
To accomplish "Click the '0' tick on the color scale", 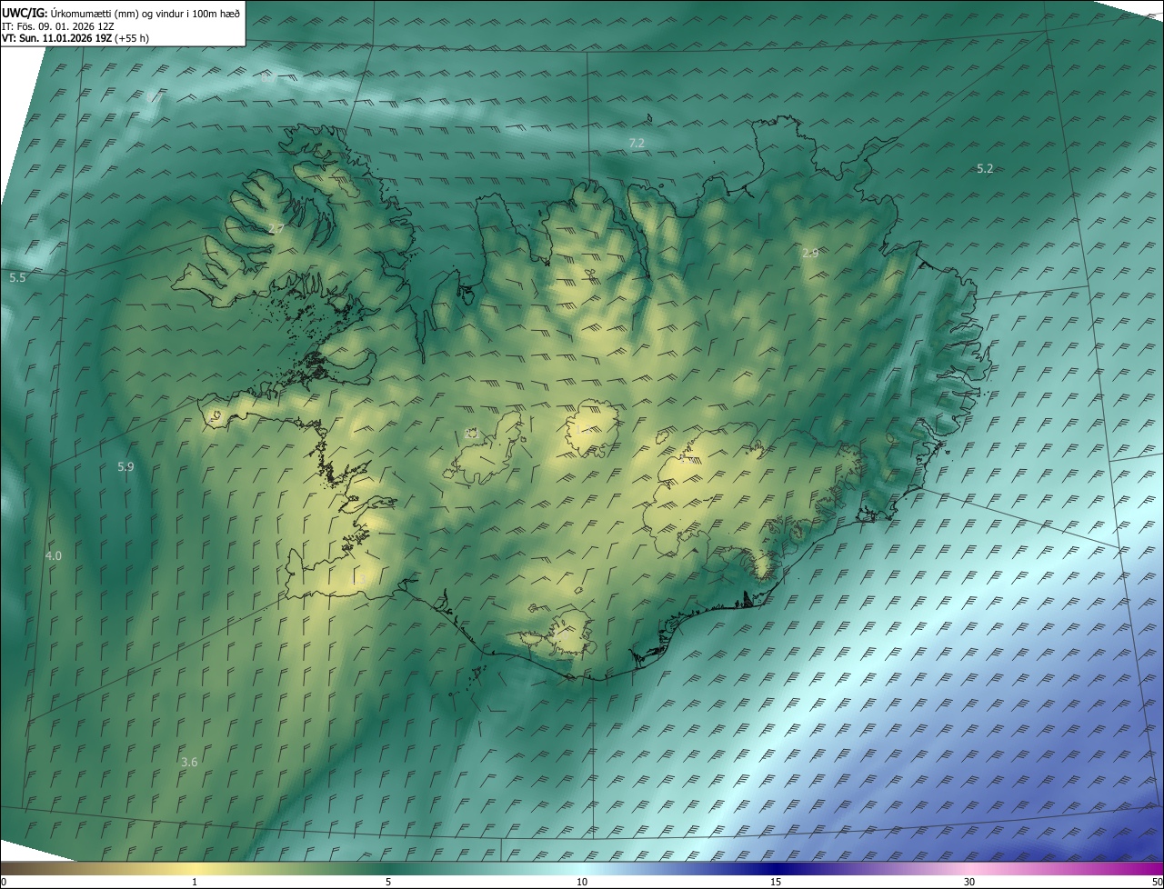I will pyautogui.click(x=4, y=882).
